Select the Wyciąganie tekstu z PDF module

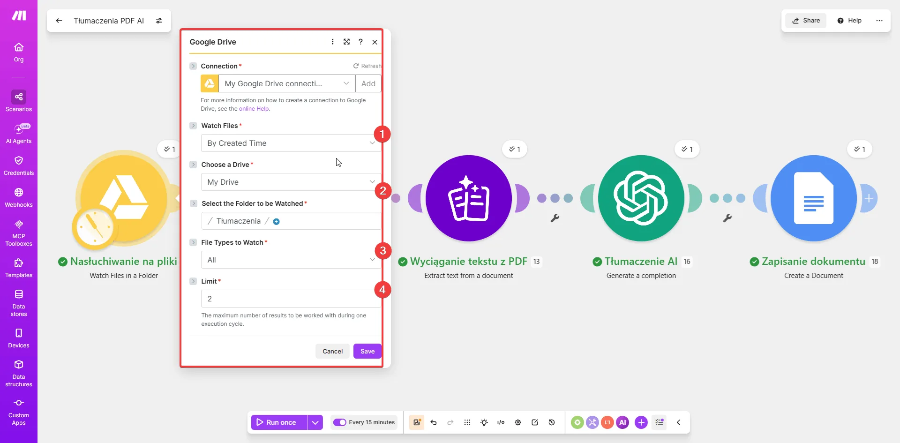(469, 198)
